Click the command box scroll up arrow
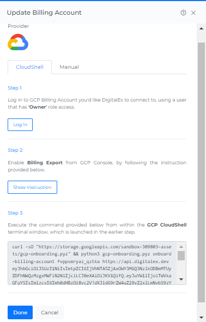This screenshot has height=322, width=206. [181, 247]
